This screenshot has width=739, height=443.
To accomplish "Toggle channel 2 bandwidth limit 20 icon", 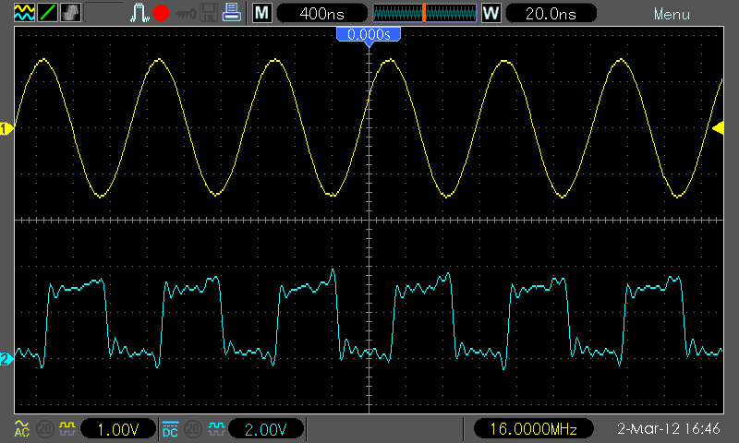I will 193,429.
